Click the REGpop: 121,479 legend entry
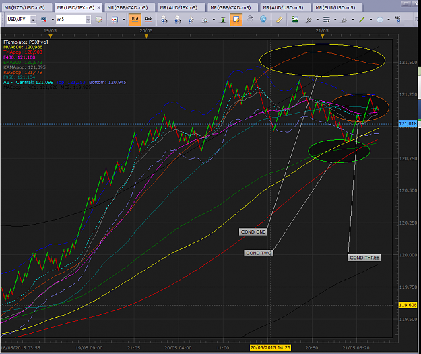The height and width of the screenshot is (354, 421). click(23, 73)
